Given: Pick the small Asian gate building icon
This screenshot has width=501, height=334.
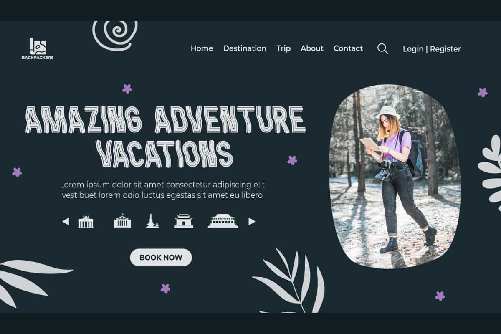Looking at the screenshot, I should (x=184, y=221).
